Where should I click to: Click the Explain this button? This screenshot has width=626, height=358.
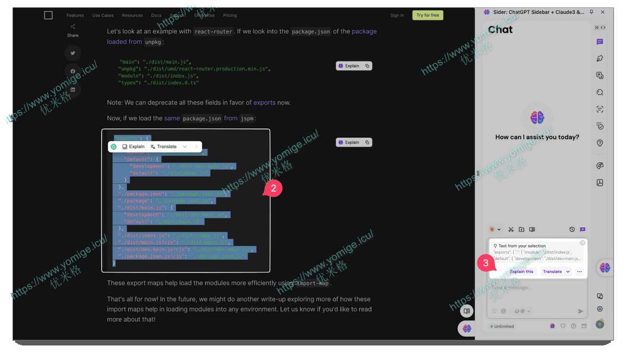pos(522,271)
